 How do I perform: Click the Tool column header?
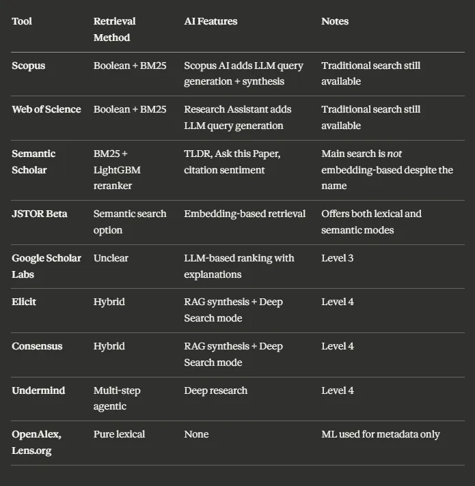point(22,21)
